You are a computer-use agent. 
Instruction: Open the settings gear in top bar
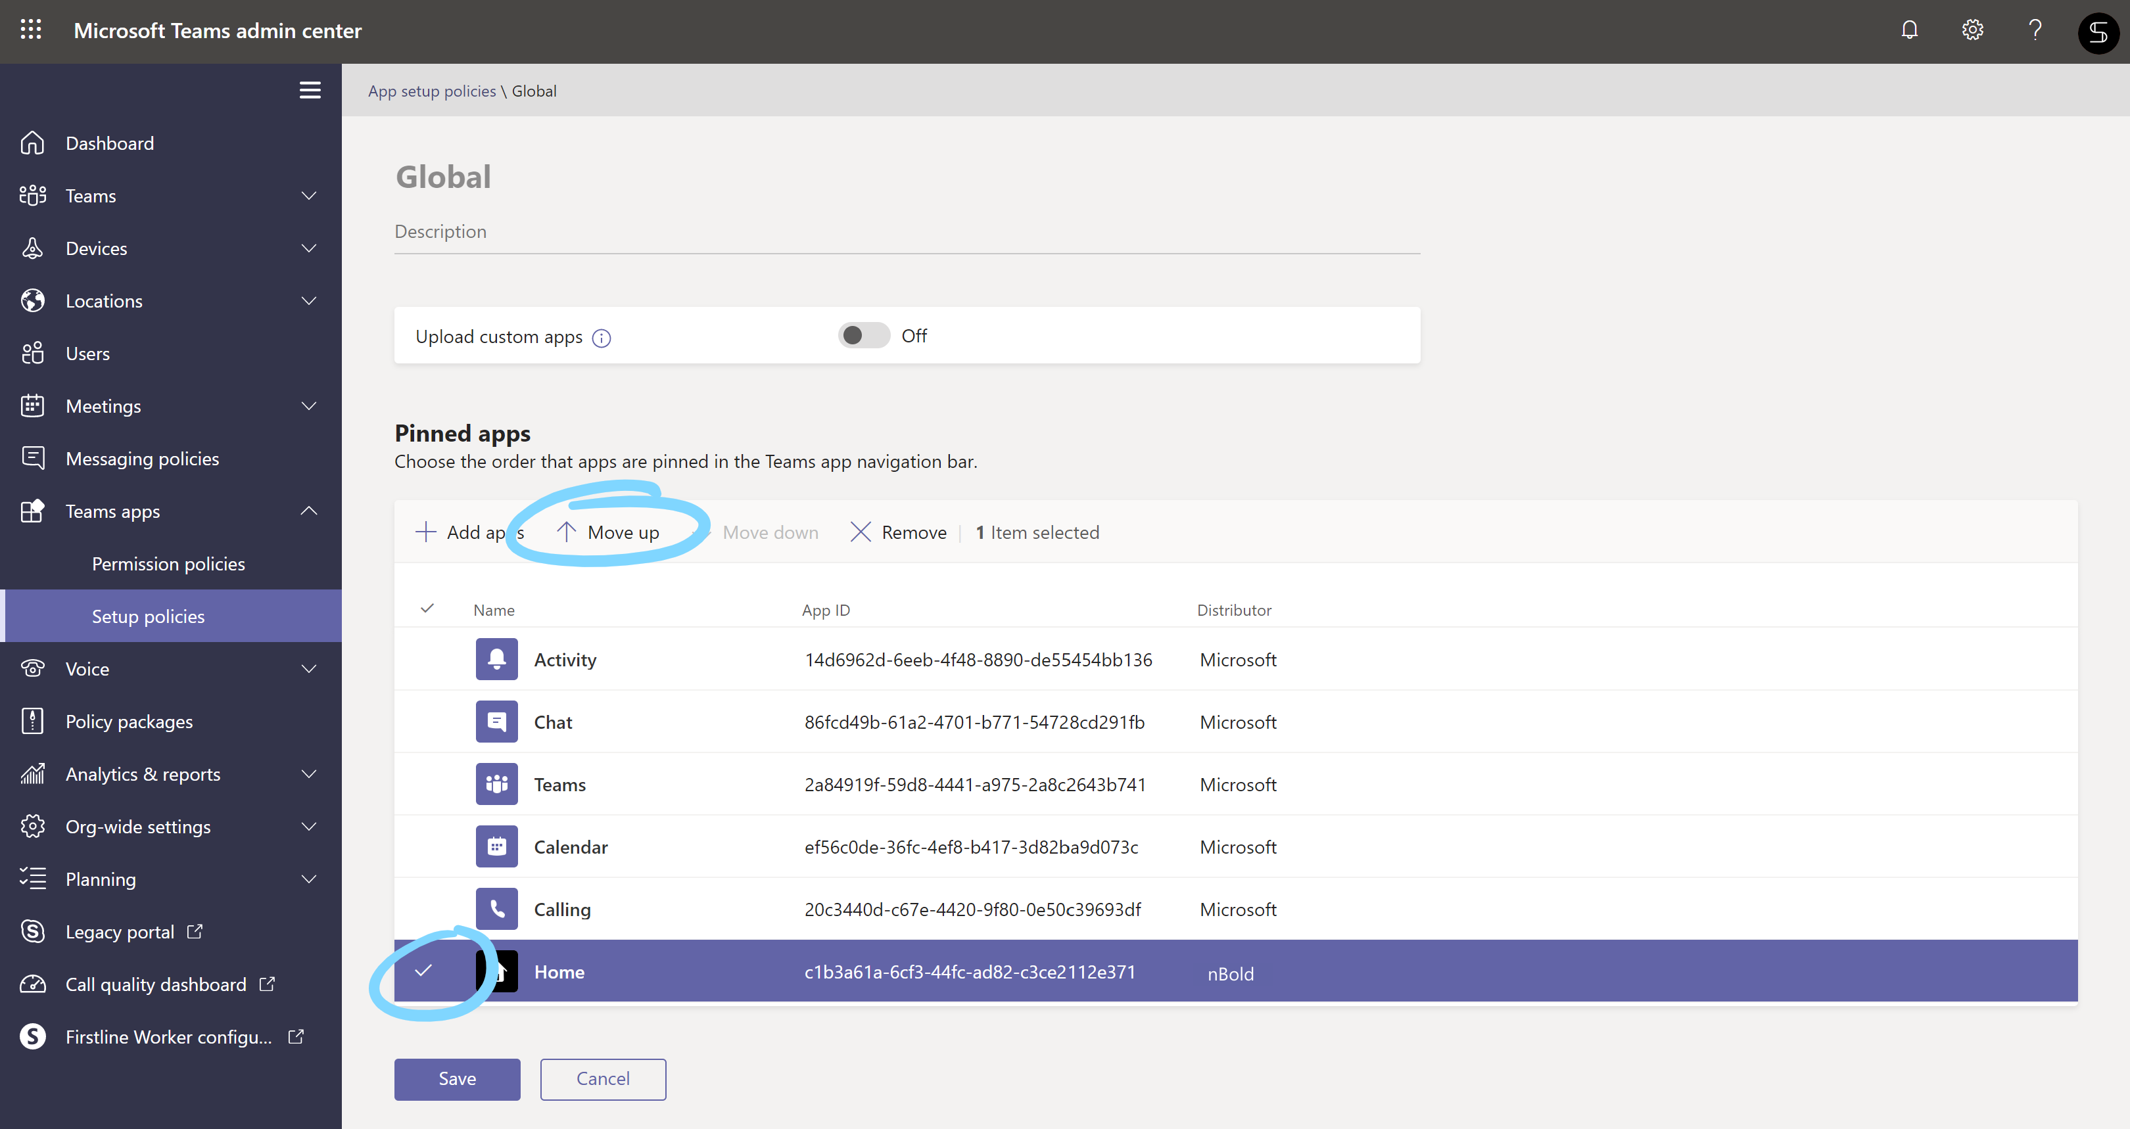1972,30
